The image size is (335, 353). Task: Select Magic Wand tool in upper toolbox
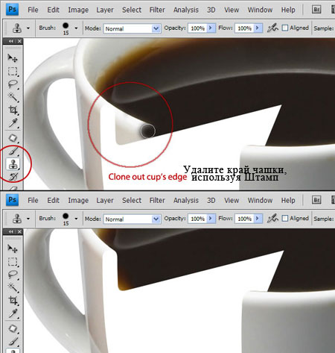point(13,97)
